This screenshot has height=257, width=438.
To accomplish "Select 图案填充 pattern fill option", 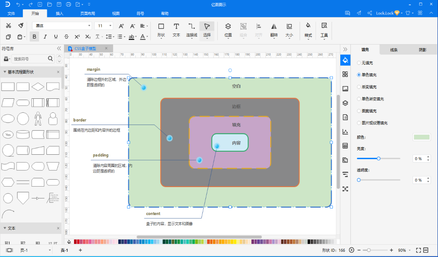I will (x=367, y=111).
